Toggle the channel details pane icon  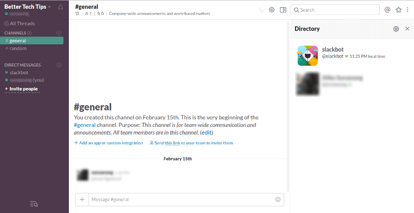click(283, 10)
